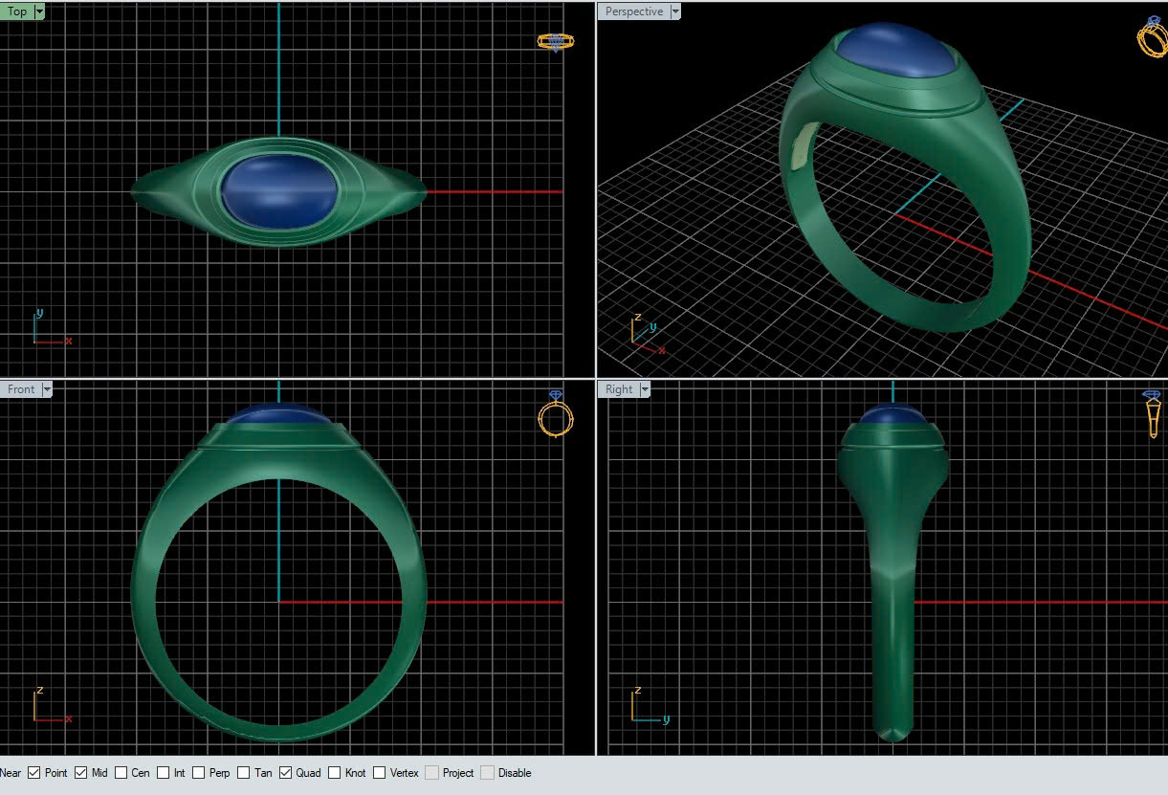The width and height of the screenshot is (1168, 795).
Task: Expand the Right viewport menu arrow
Action: point(645,389)
